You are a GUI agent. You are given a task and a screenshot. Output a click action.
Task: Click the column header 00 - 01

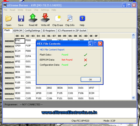tap(20, 36)
